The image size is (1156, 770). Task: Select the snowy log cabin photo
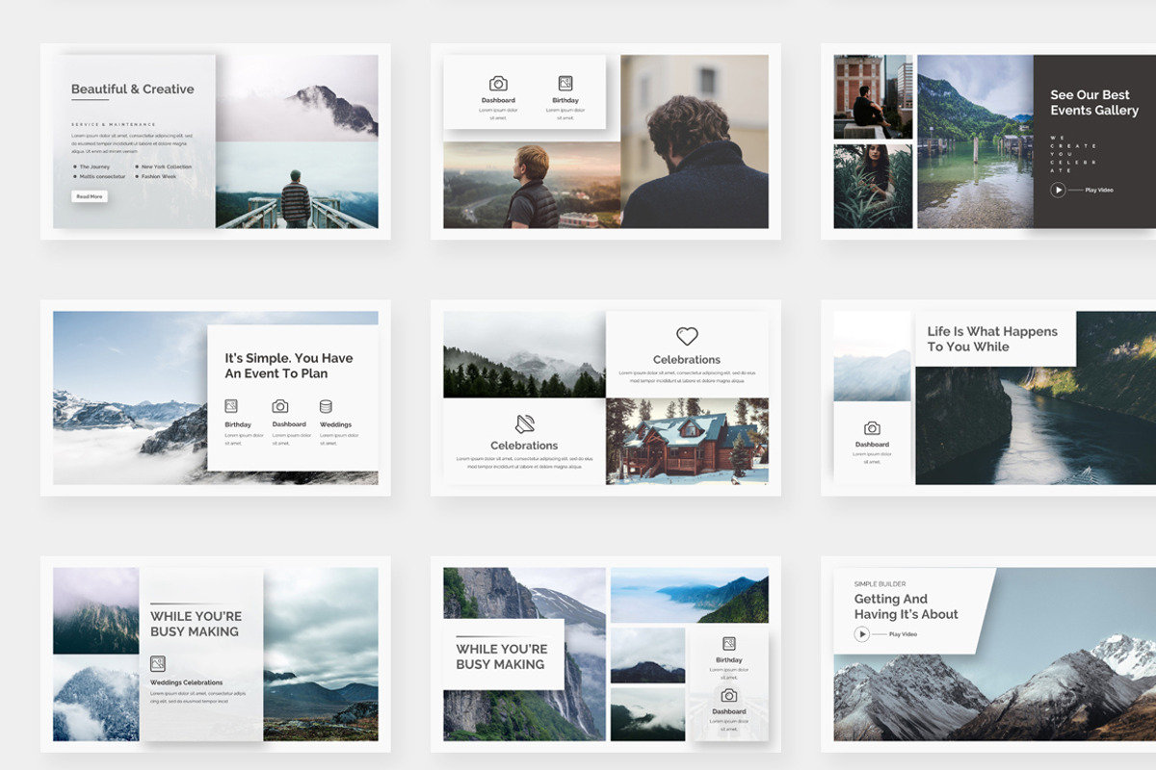tap(687, 441)
